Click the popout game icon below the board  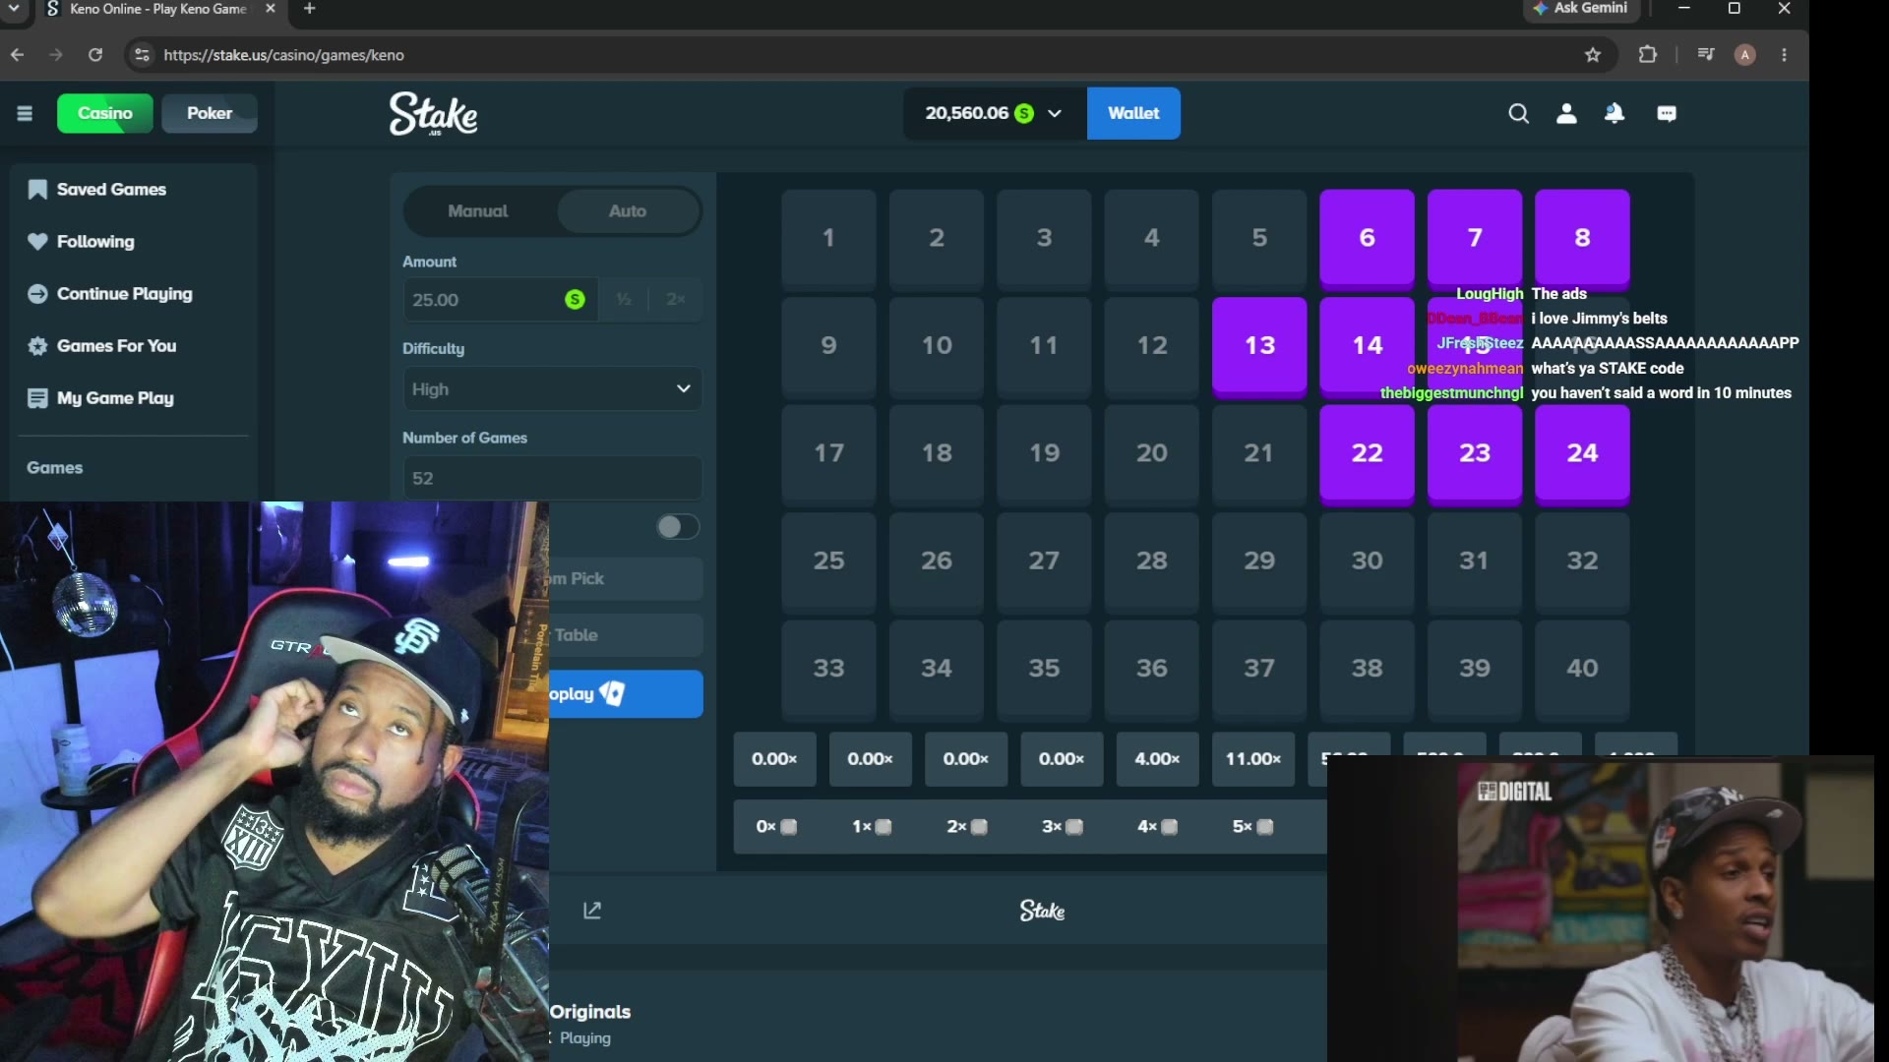[592, 911]
